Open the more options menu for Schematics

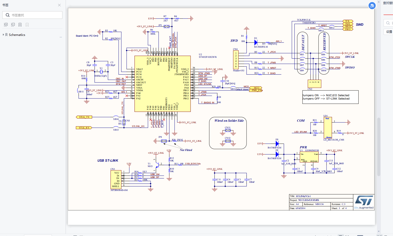click(x=61, y=37)
